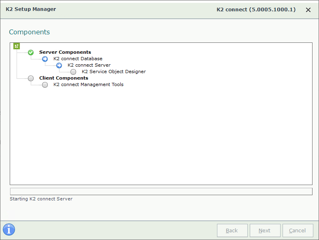The image size is (319, 240).
Task: Click the grey circle beside K2 connect Management Tools
Action: [x=45, y=85]
